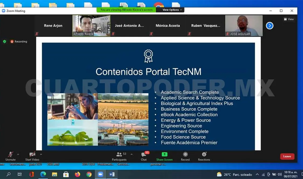This screenshot has width=303, height=179.
Task: Select Rene Arjon's participant tile
Action: pos(53,25)
